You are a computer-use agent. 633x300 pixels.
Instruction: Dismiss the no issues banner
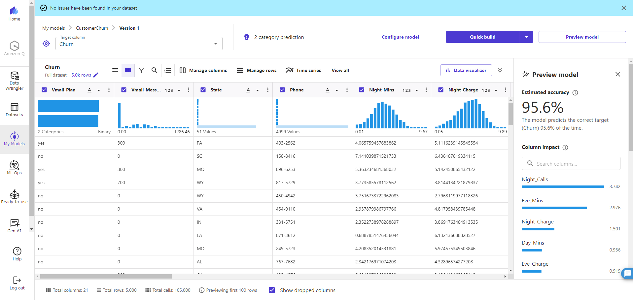click(624, 8)
